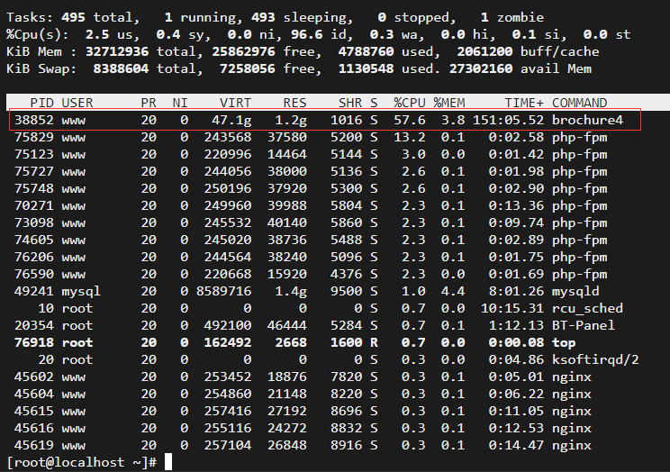Click PID 45604 nginx row
The width and height of the screenshot is (670, 472).
[x=34, y=394]
